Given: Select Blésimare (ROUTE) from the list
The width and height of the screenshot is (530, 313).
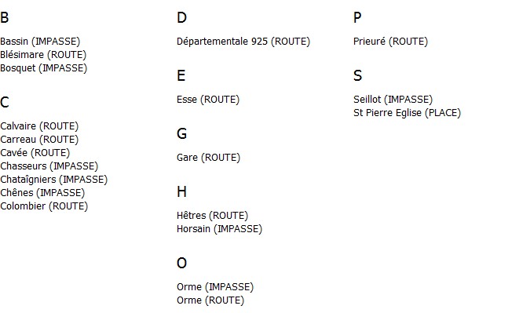Looking at the screenshot, I should [43, 55].
